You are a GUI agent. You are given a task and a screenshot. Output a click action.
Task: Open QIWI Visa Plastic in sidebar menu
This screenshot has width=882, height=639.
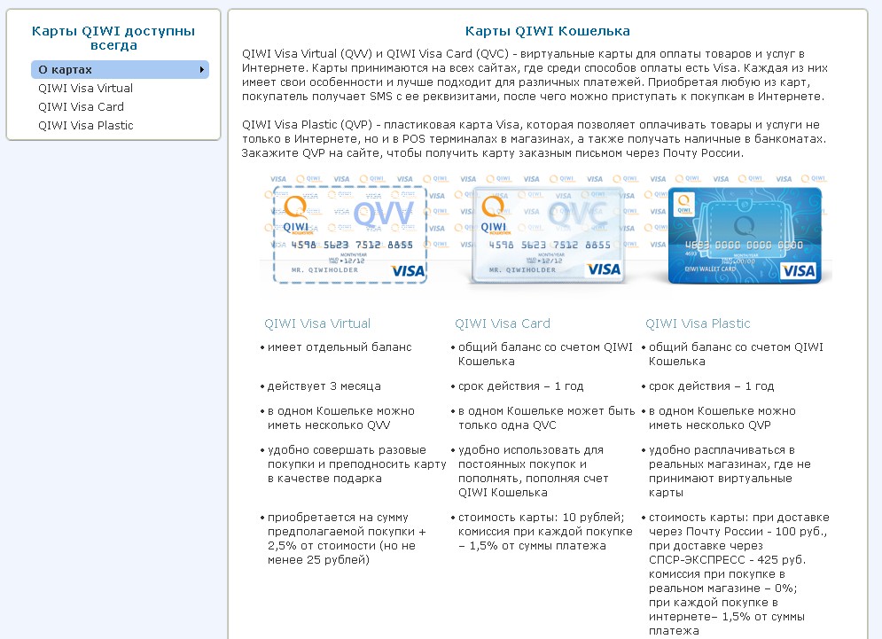click(85, 126)
